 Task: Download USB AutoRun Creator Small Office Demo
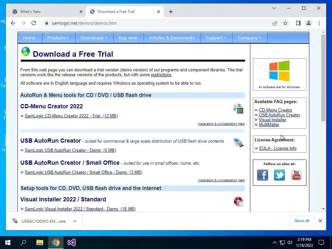coord(83,172)
